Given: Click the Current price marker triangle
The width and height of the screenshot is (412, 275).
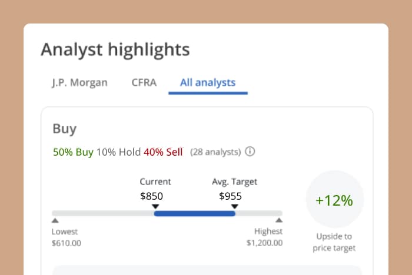Looking at the screenshot, I should click(x=155, y=206).
